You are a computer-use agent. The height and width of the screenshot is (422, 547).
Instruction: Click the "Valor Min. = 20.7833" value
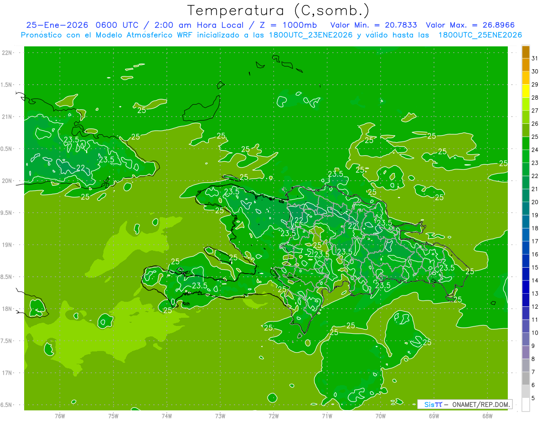pos(375,25)
